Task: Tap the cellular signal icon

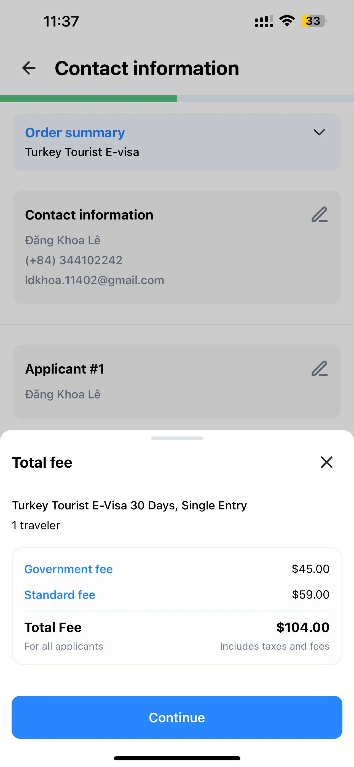Action: tap(264, 21)
